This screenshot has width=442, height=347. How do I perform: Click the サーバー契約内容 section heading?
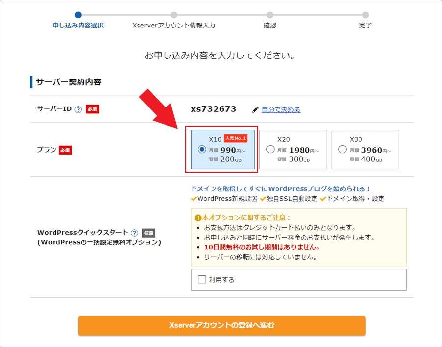pyautogui.click(x=69, y=82)
